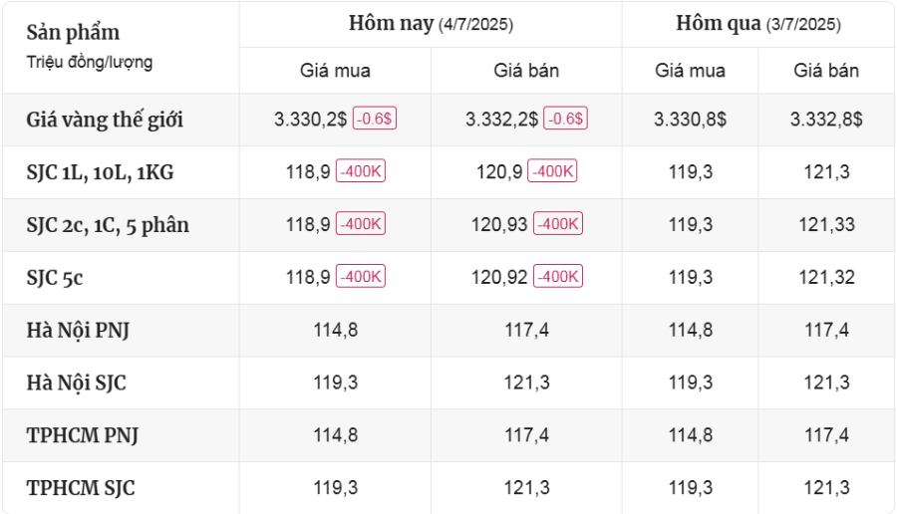Click the "Sản phẩm" column header
This screenshot has height=514, width=897.
click(73, 32)
